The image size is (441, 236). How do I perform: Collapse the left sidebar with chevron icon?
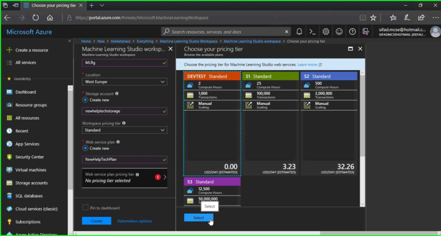coord(69,41)
